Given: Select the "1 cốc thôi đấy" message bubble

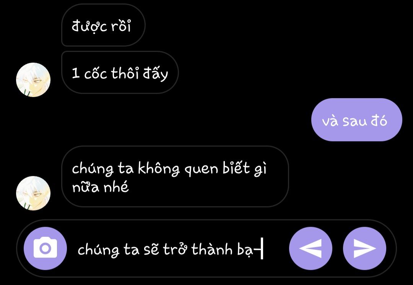Looking at the screenshot, I should 120,72.
